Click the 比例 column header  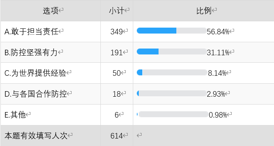click(x=204, y=11)
